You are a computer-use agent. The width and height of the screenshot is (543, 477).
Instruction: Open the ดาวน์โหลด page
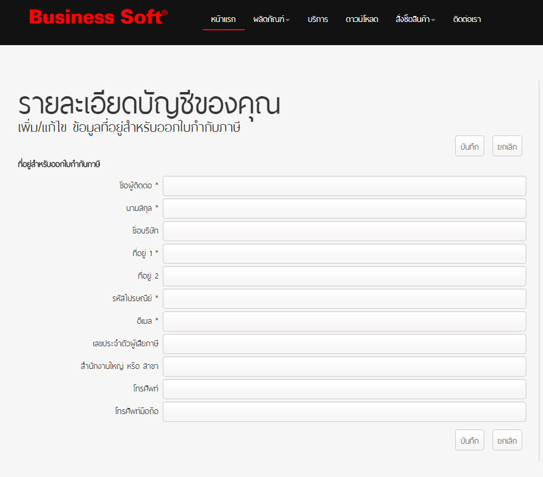tap(362, 20)
